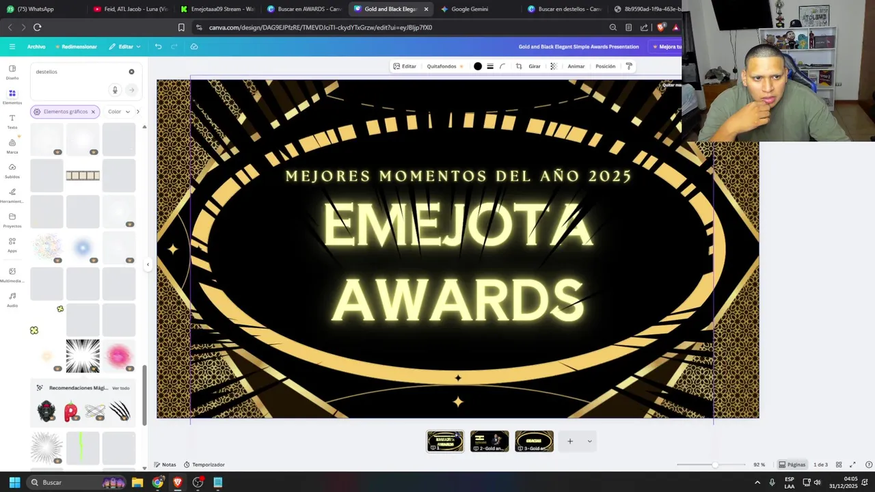Open corner rounding option
Image resolution: width=875 pixels, height=492 pixels.
click(502, 66)
